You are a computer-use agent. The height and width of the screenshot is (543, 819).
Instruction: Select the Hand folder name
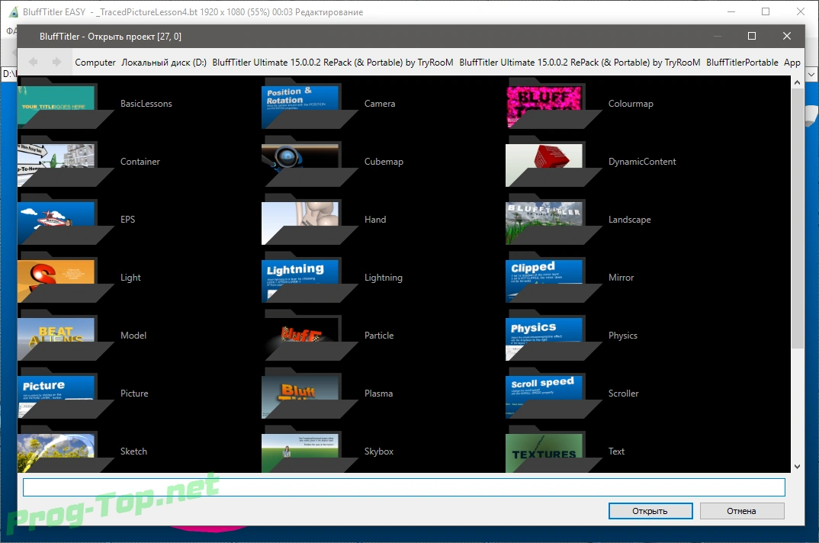pos(375,220)
